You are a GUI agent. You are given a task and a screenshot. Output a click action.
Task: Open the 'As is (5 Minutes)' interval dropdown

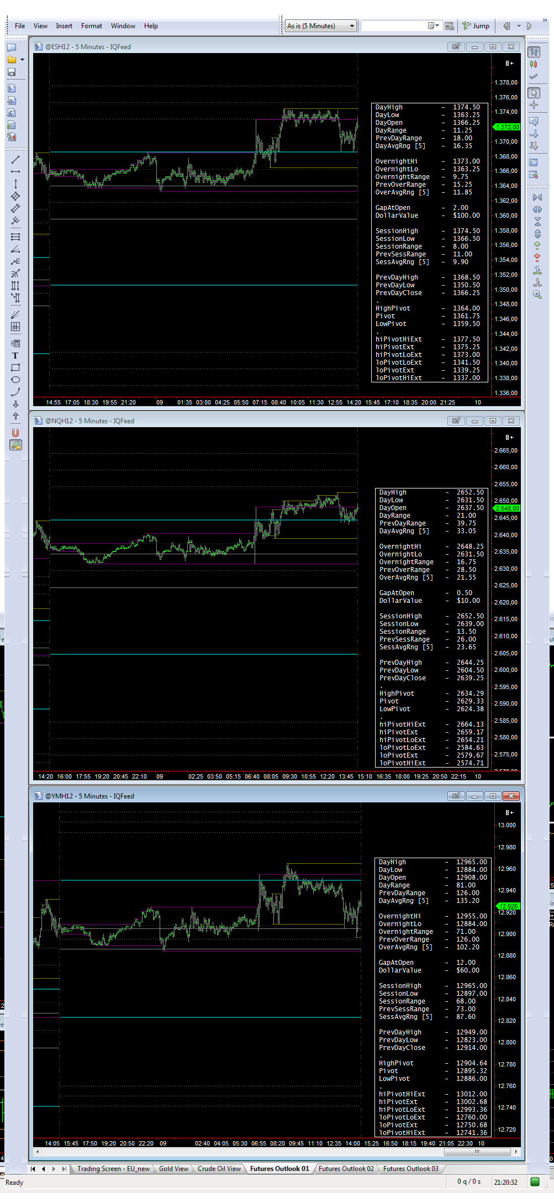tap(320, 26)
